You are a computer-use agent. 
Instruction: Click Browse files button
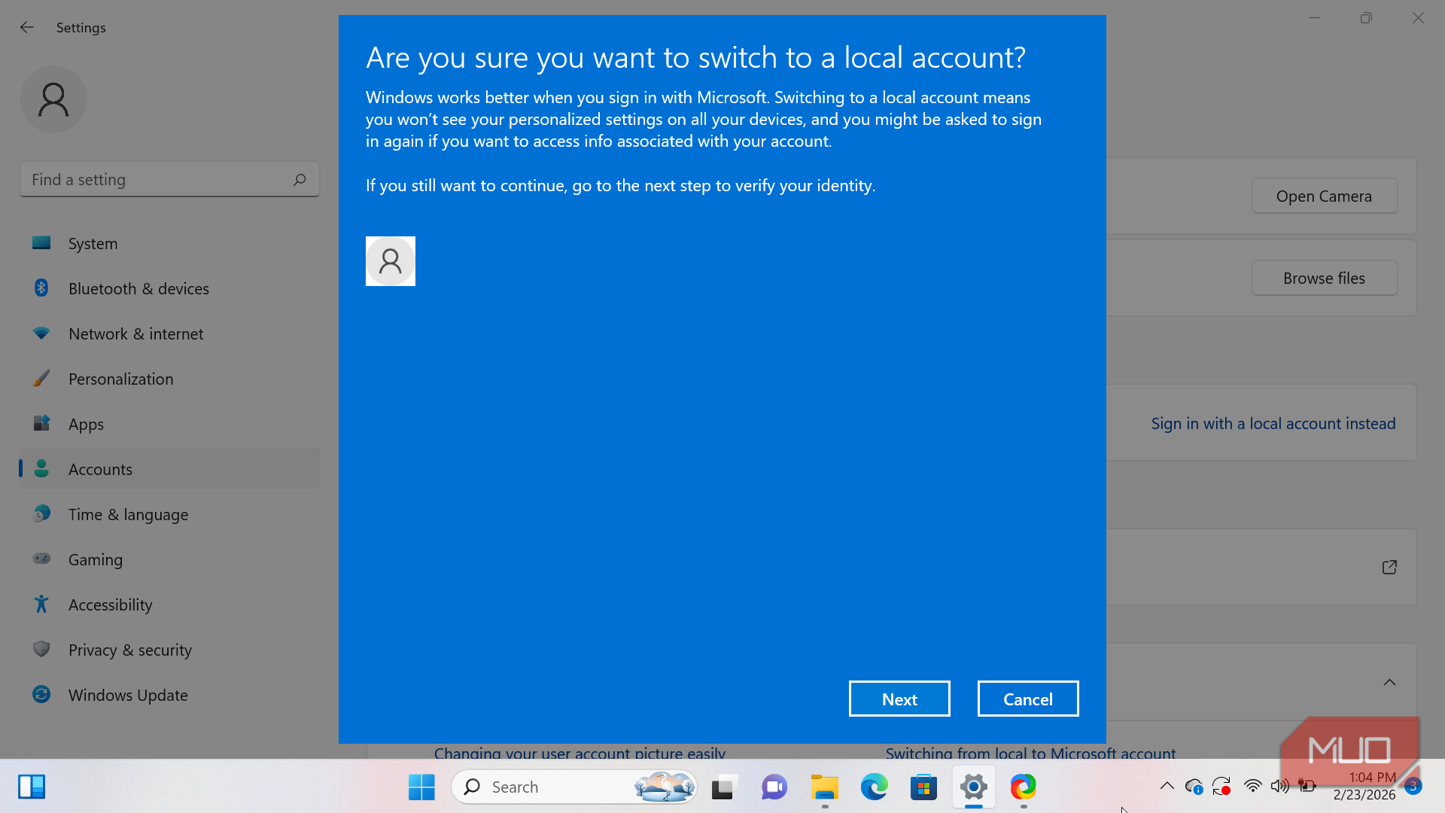pos(1324,278)
